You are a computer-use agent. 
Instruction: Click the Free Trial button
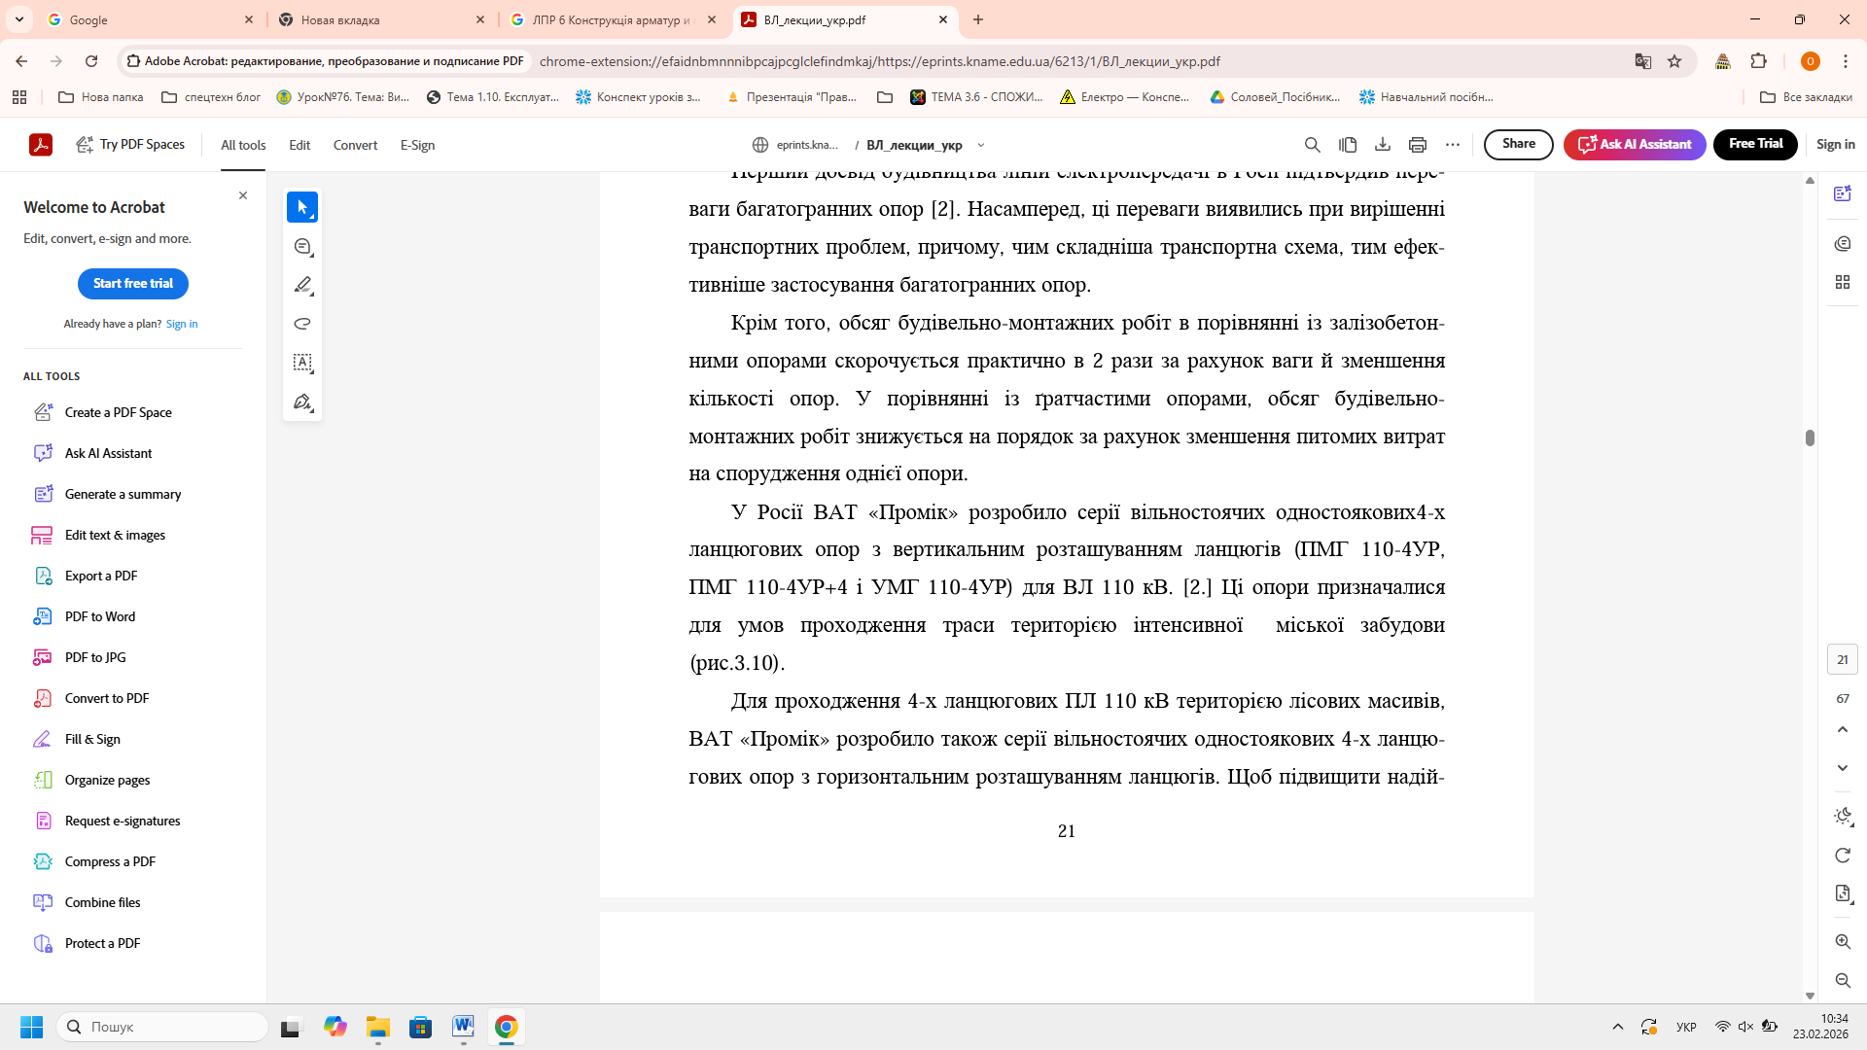[x=1755, y=144]
